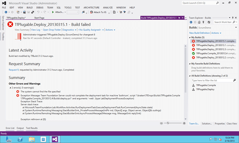Click the pin icon in main toolbar
The height and width of the screenshot is (143, 239).
pyautogui.click(x=125, y=12)
